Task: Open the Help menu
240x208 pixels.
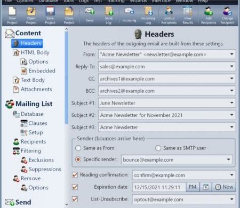Action: (203, 2)
